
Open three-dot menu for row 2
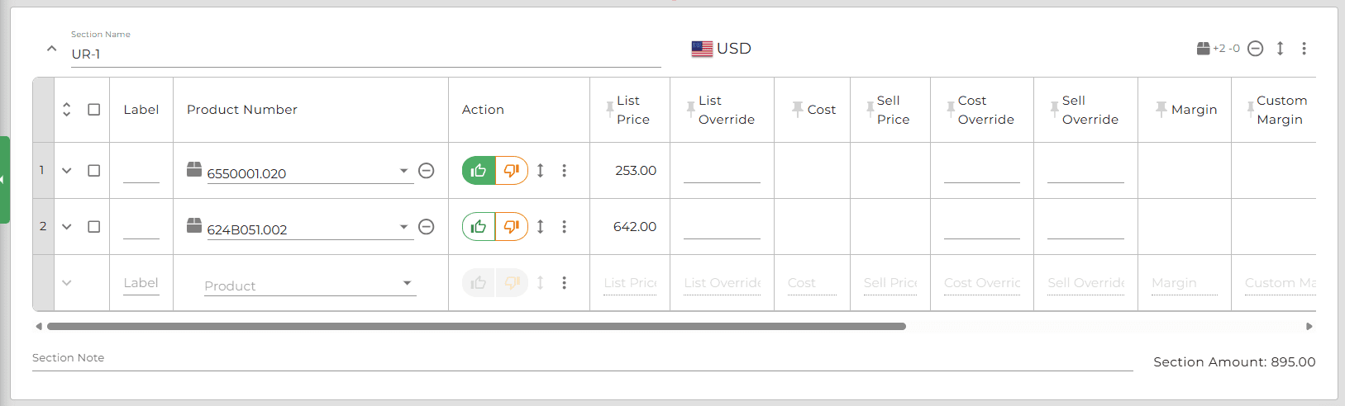click(x=565, y=227)
